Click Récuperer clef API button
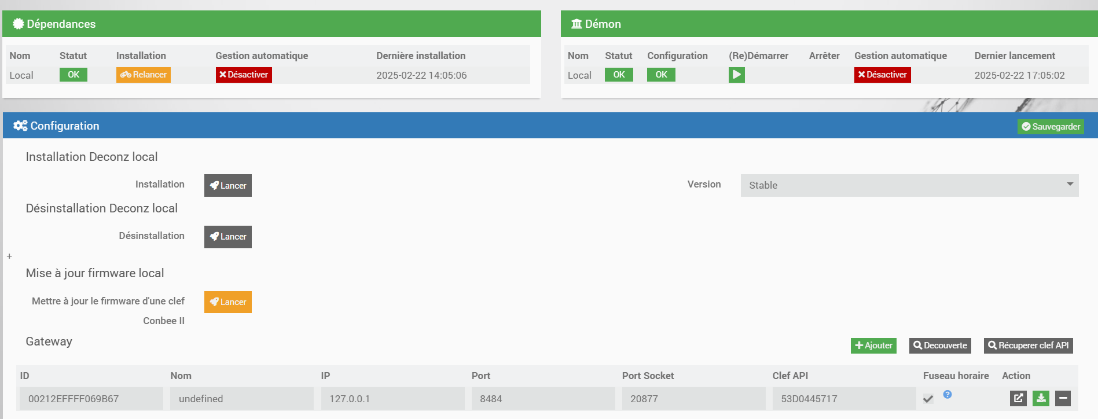This screenshot has height=419, width=1098. coord(1028,346)
